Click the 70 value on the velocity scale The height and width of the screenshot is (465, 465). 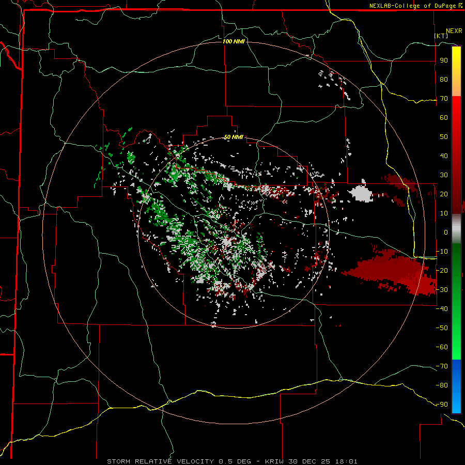(x=444, y=99)
